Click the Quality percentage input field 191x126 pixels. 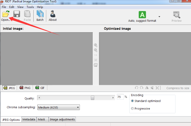(x=120, y=97)
